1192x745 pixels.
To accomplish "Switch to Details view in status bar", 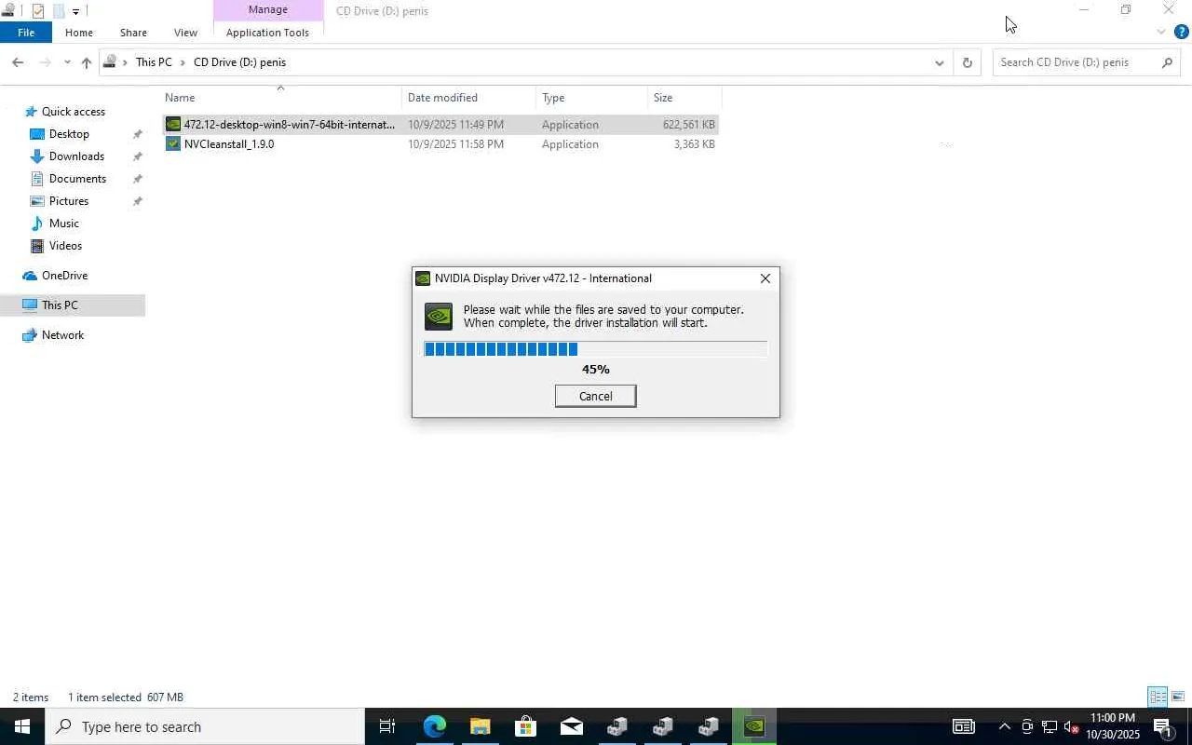I will (1158, 697).
